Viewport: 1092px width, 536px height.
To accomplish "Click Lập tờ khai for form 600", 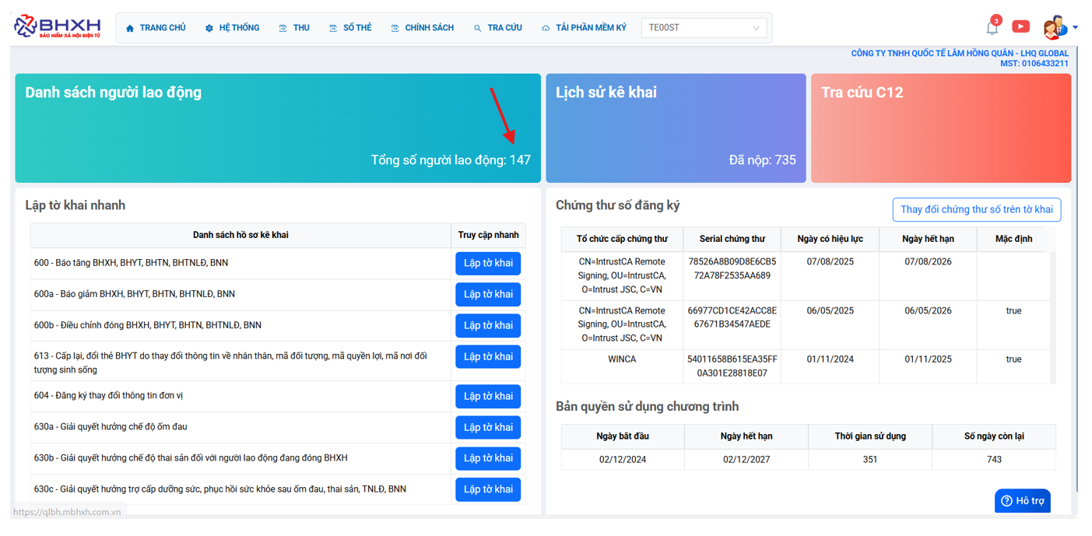I will [488, 264].
